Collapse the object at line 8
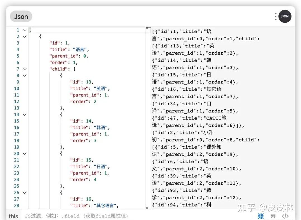The image size is (301, 220). [25, 76]
